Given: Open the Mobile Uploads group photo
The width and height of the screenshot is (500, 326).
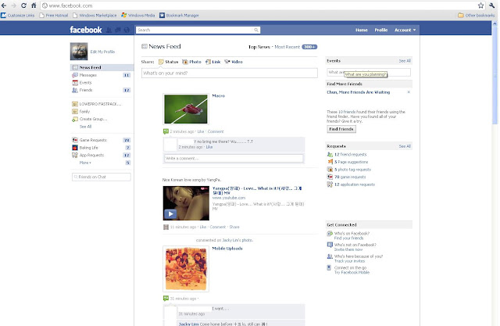Looking at the screenshot, I should (186, 269).
